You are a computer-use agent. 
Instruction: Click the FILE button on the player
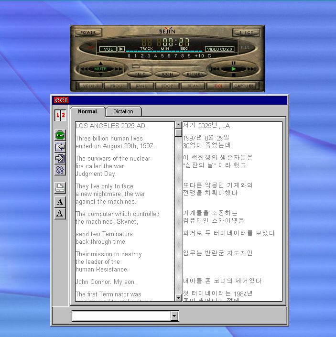245,47
